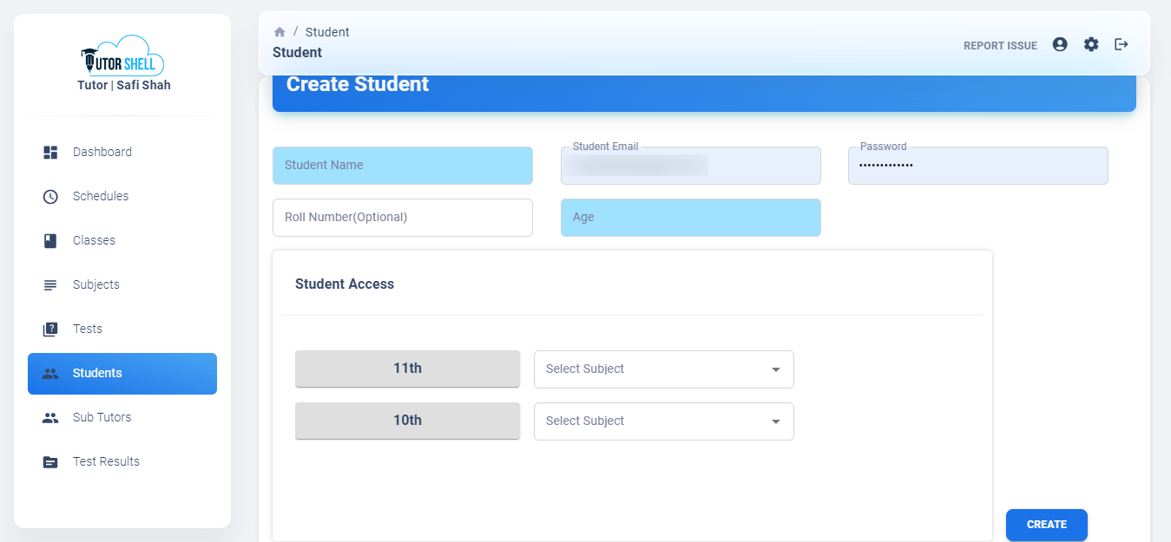Click the Students item highlighted in sidebar
Viewport: 1171px width, 542px height.
[122, 373]
